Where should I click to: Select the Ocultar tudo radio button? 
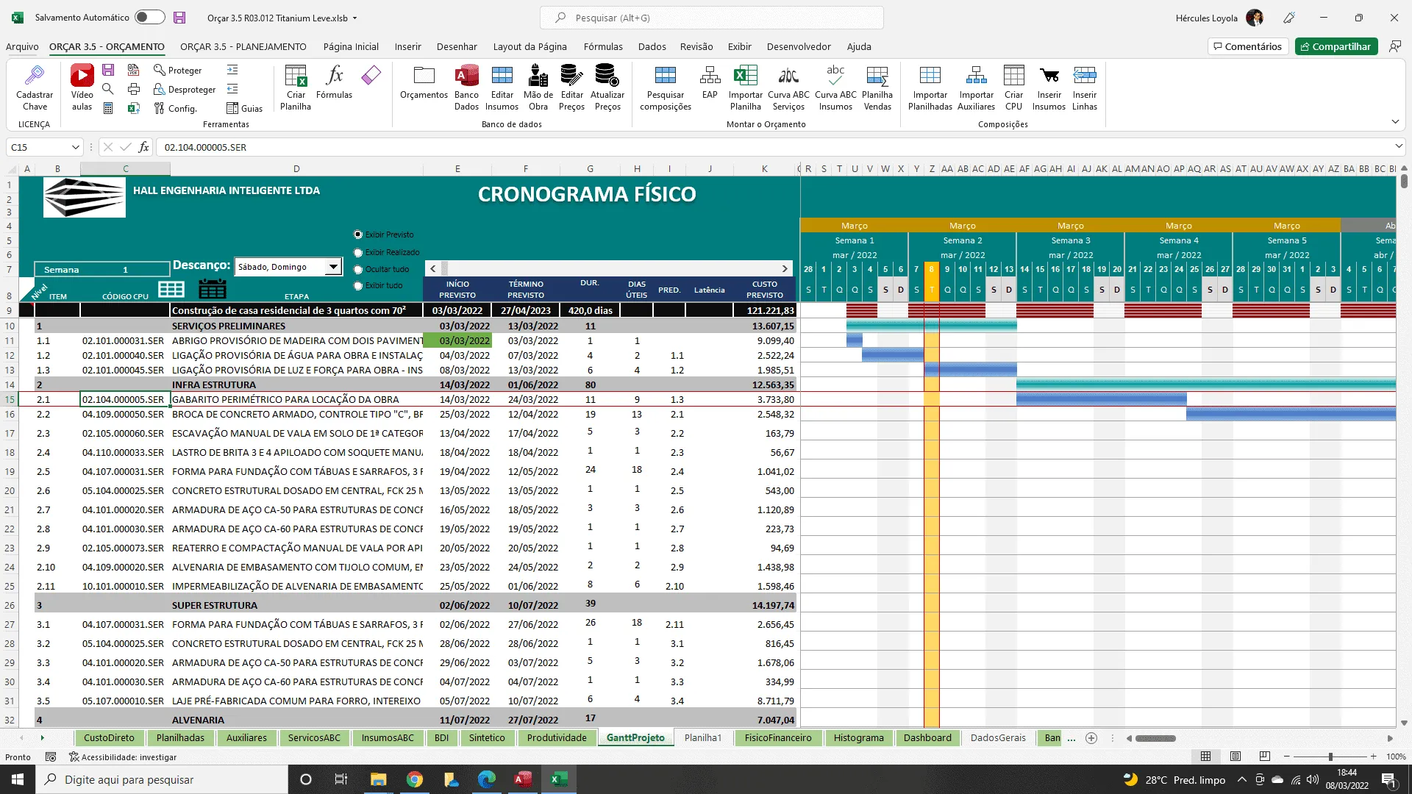point(358,270)
